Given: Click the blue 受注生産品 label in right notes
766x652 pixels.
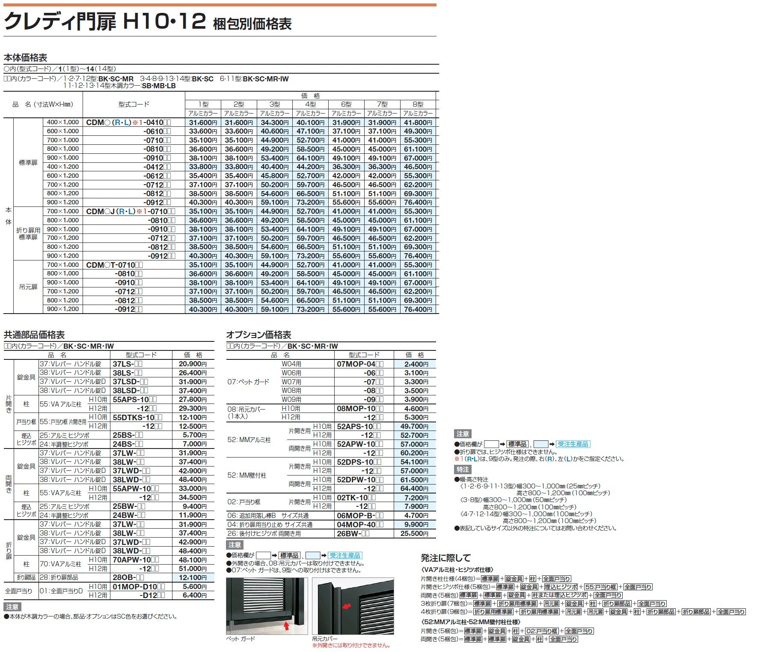Looking at the screenshot, I should tap(573, 444).
